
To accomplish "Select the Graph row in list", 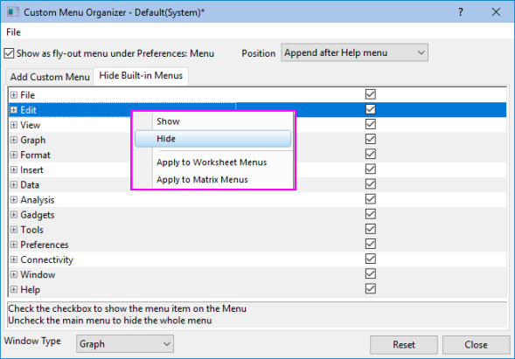I will (258, 140).
